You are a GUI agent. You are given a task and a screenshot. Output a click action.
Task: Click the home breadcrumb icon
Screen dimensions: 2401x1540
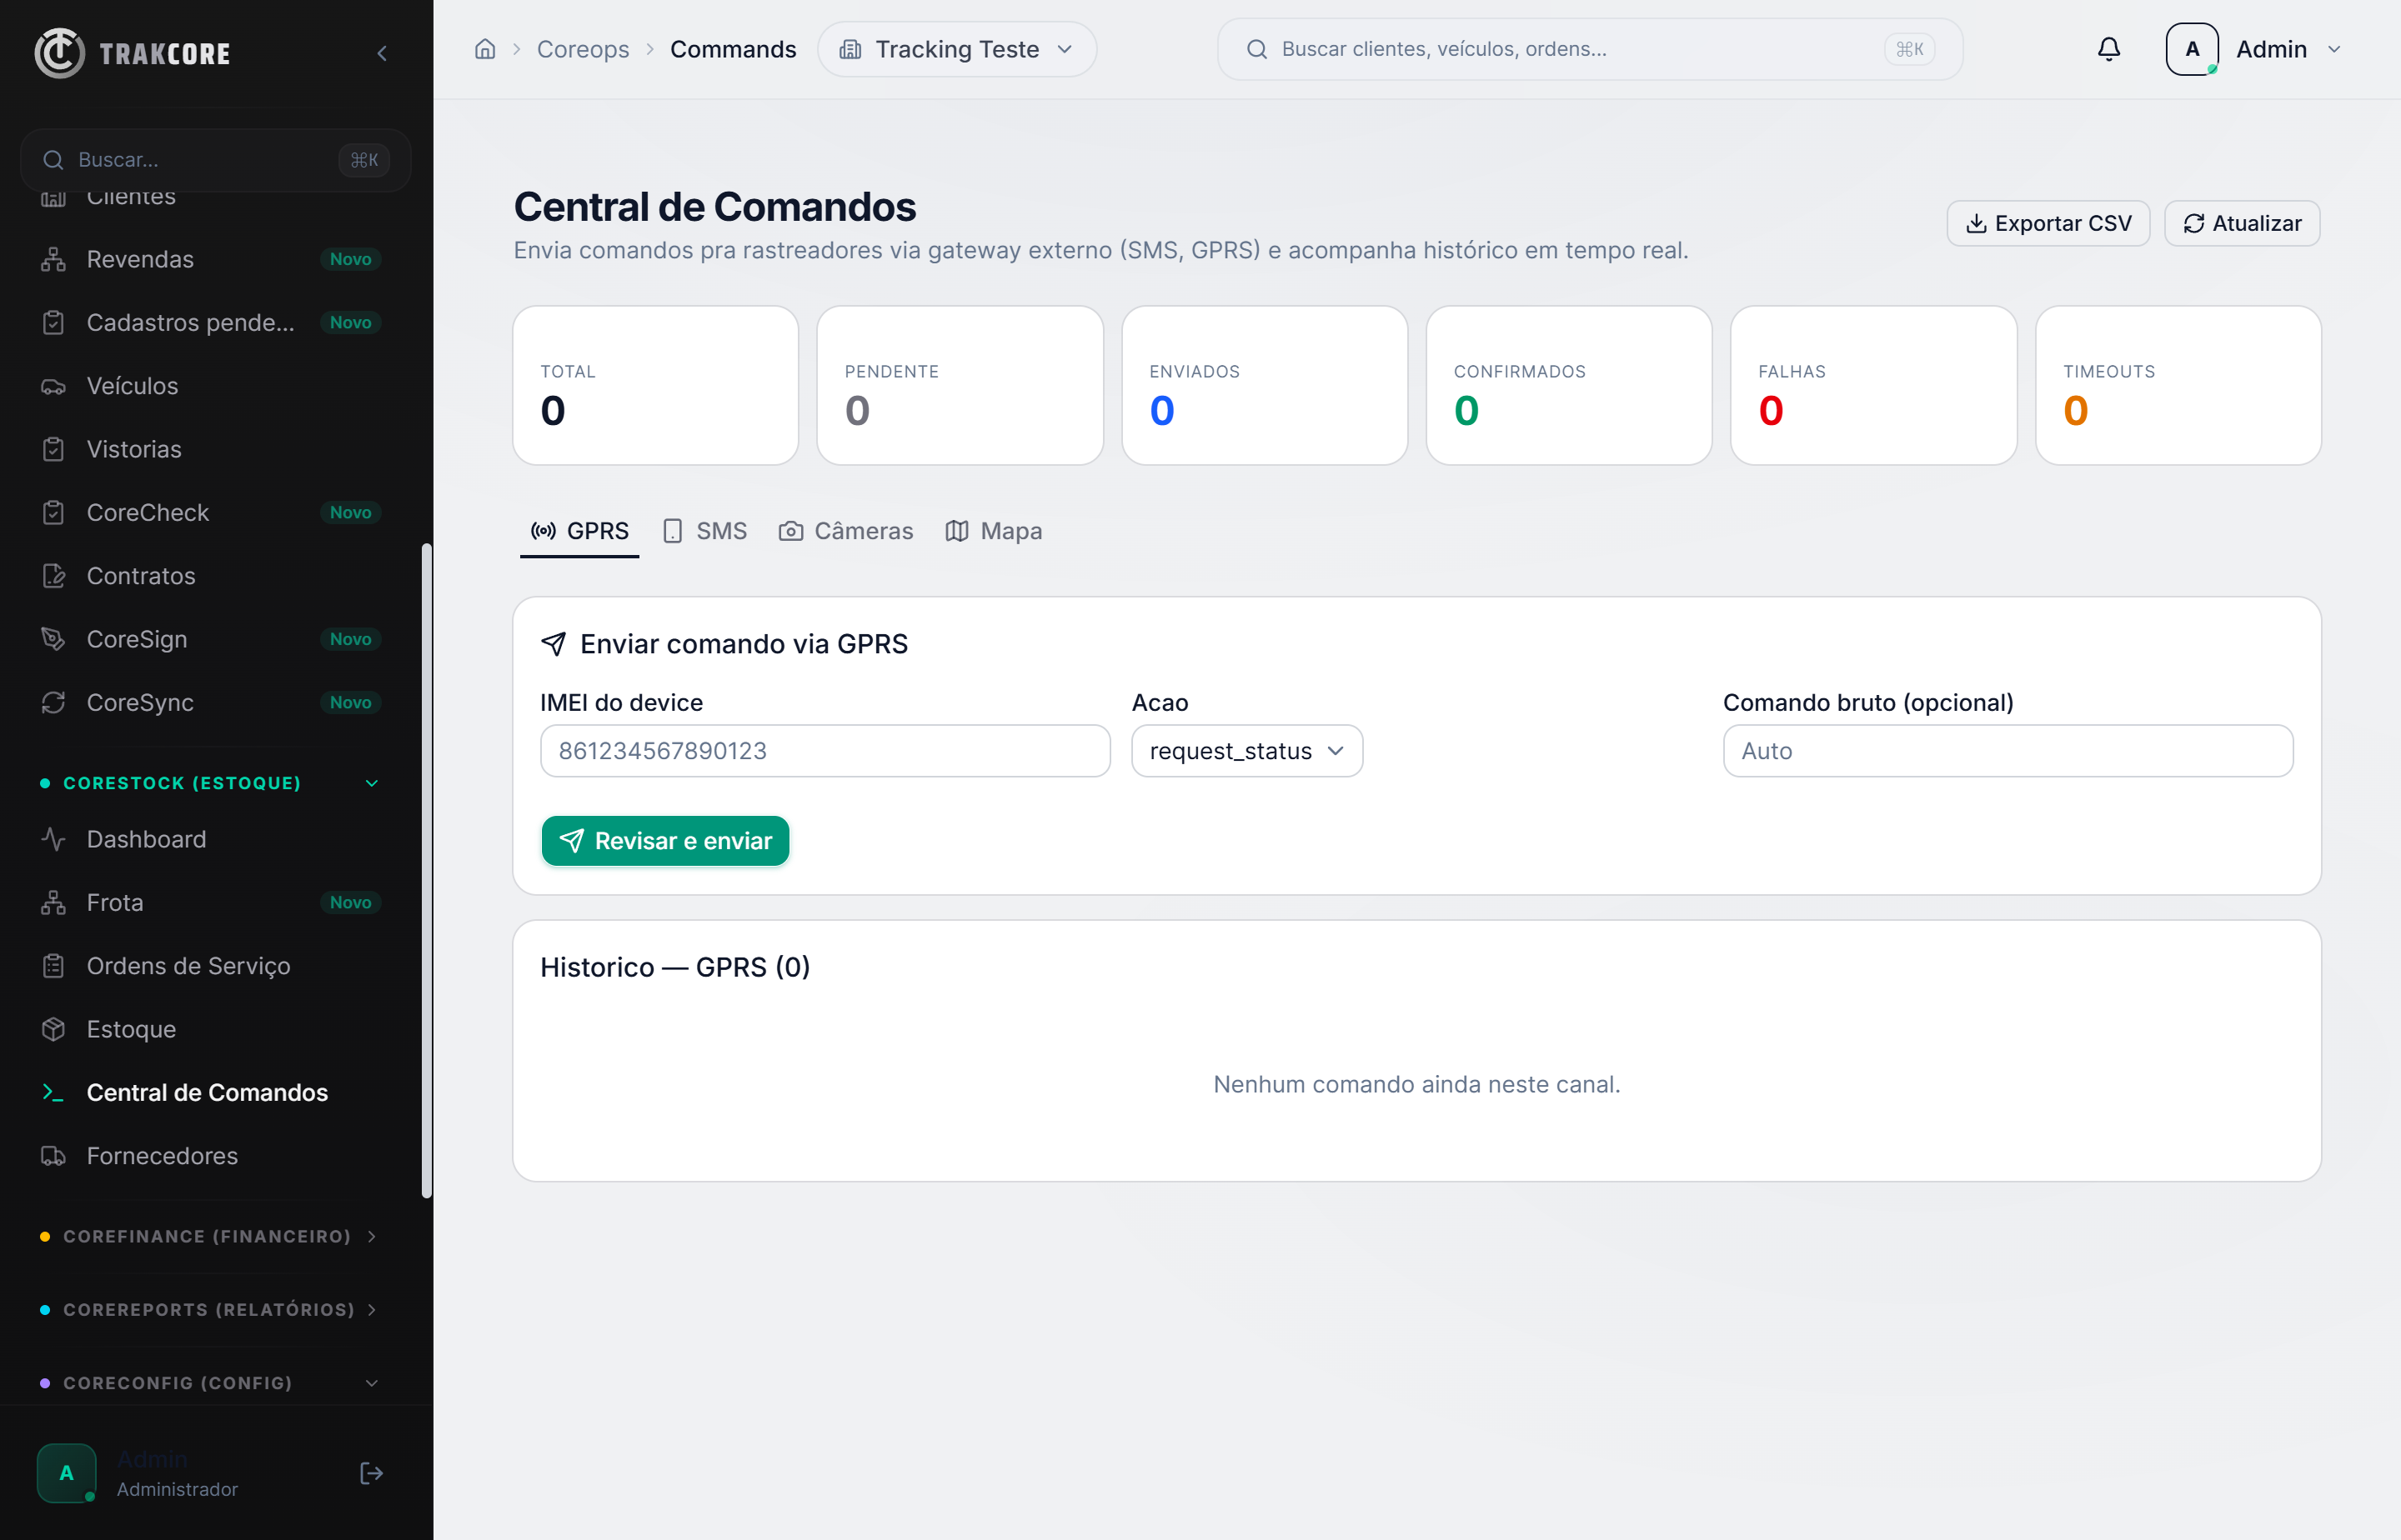click(x=485, y=49)
